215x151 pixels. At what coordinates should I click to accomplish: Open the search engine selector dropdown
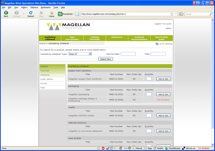coord(182,14)
